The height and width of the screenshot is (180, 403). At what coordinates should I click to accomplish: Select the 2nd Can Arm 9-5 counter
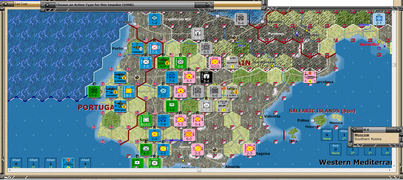point(128,92)
